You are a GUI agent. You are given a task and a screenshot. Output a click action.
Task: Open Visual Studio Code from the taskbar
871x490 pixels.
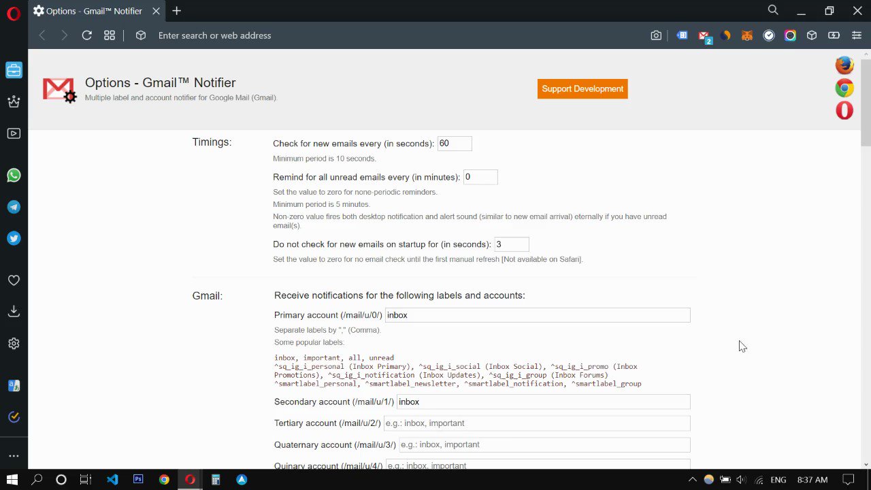pos(112,479)
